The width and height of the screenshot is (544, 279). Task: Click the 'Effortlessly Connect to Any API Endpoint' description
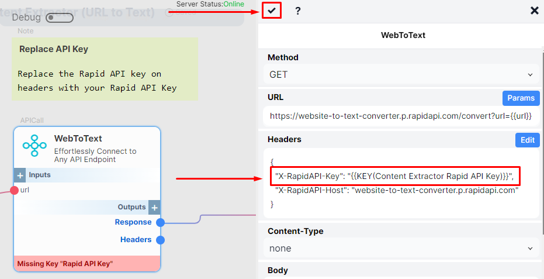point(95,156)
